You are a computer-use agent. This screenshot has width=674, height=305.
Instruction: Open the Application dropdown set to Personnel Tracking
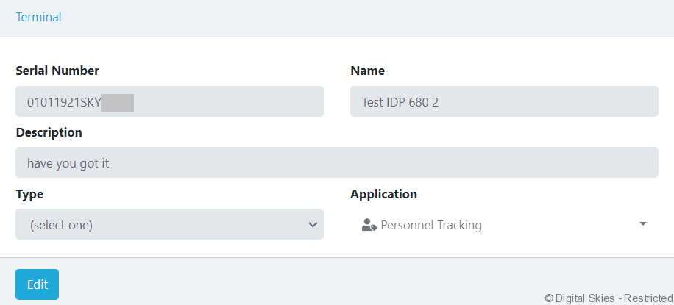(x=504, y=224)
